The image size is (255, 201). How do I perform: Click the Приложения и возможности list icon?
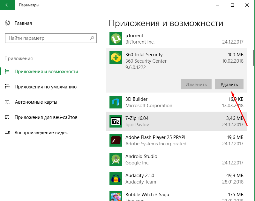7,71
